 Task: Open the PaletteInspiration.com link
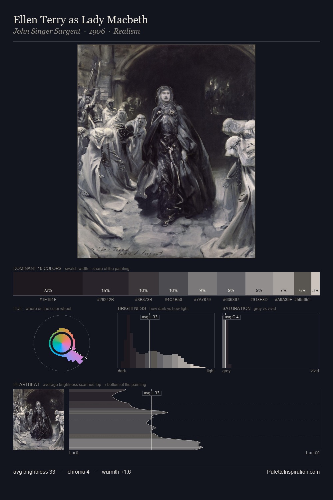[293, 472]
